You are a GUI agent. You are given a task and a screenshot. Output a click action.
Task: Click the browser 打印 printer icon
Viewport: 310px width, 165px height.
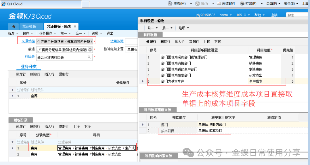coord(242,3)
